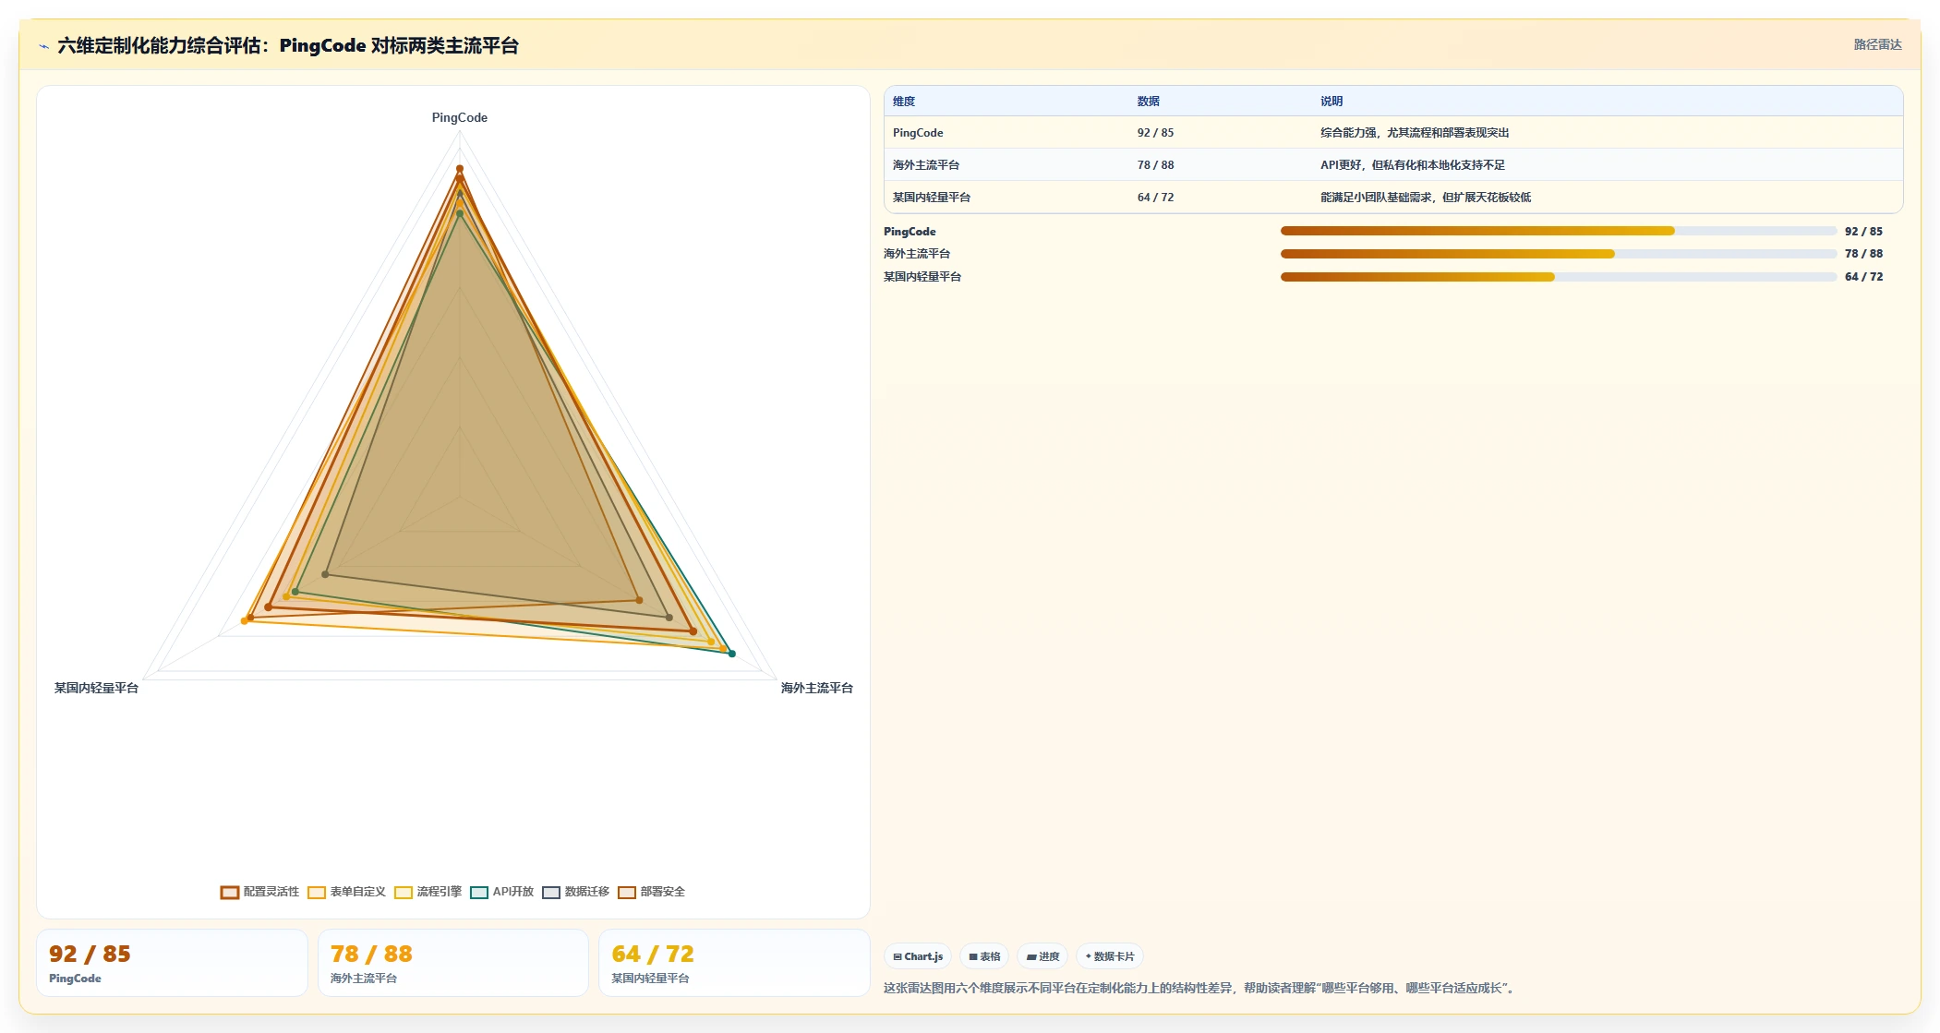
Task: Click the 海外主流平台 radar axis label
Action: point(817,688)
